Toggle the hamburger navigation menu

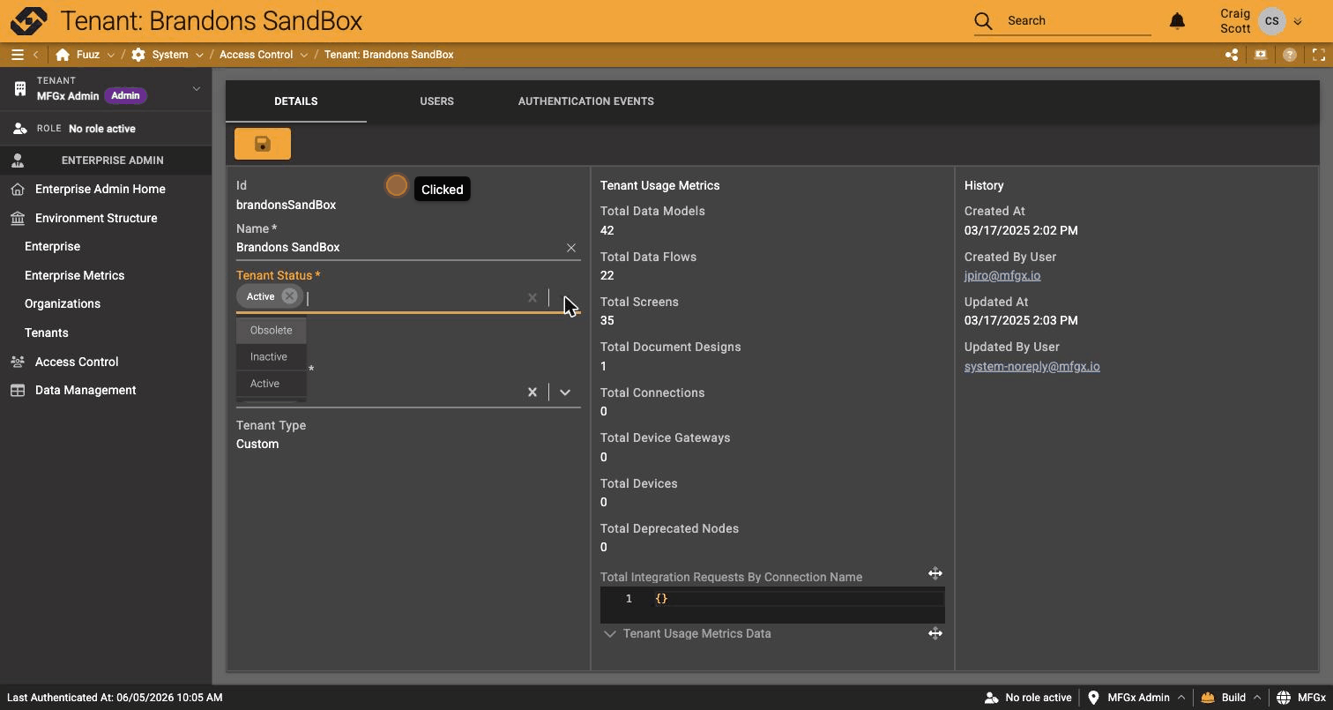point(17,55)
